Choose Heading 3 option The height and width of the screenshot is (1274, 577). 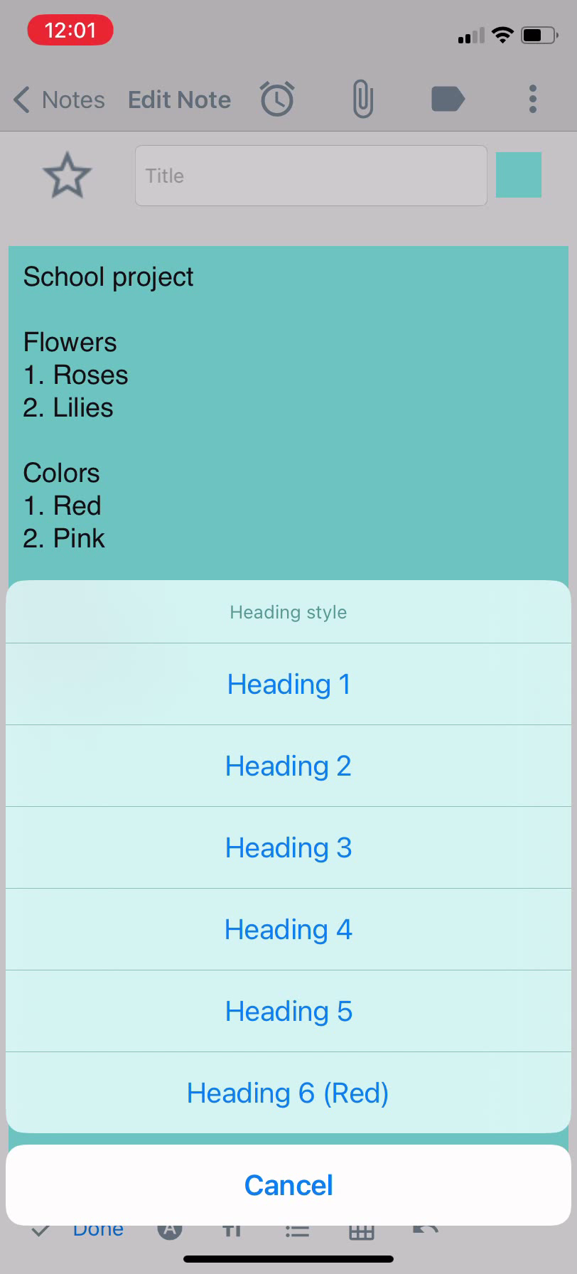click(x=288, y=847)
